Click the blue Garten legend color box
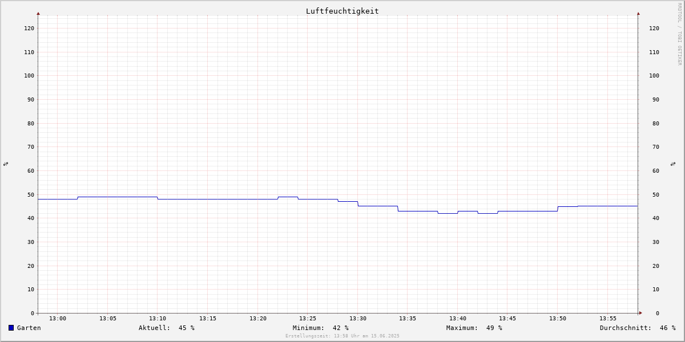685x342 pixels. coord(11,328)
